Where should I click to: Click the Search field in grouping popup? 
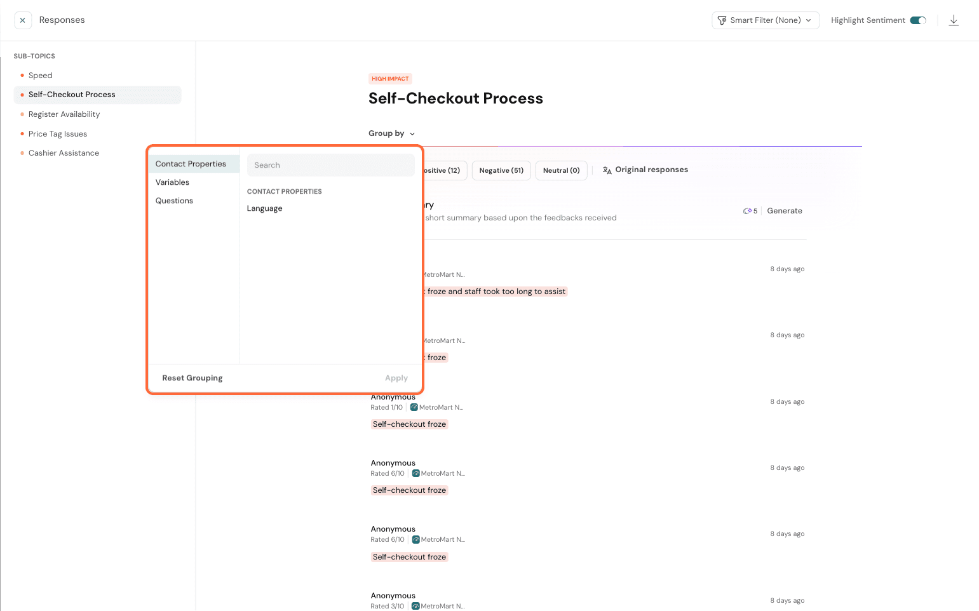tap(330, 165)
